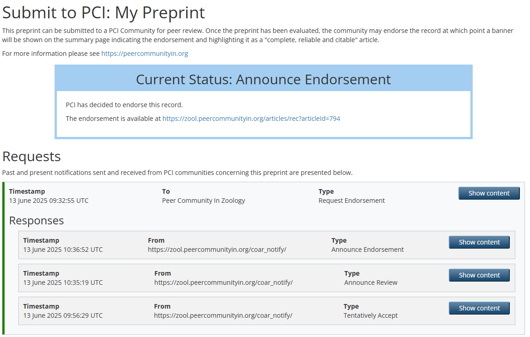The image size is (530, 337).
Task: Click the Current Status banner heading
Action: click(x=263, y=80)
